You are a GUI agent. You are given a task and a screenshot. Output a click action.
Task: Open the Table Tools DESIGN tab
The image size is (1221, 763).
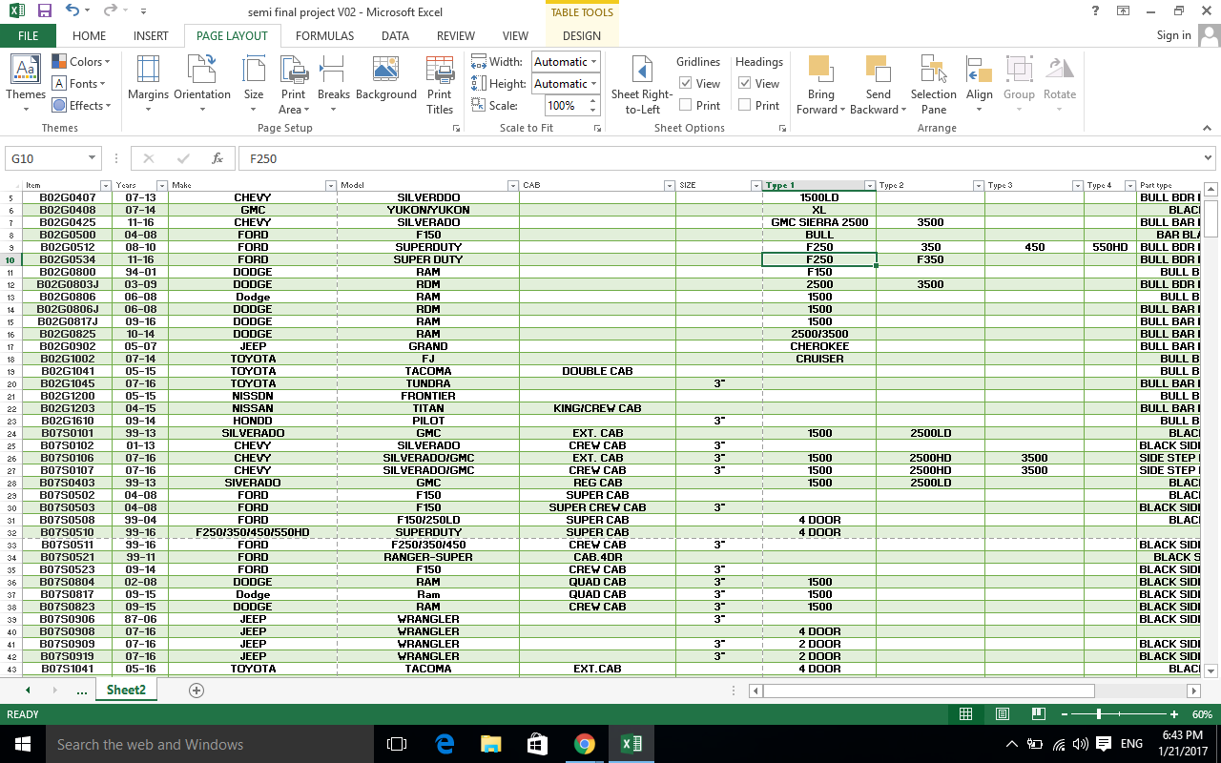point(582,36)
